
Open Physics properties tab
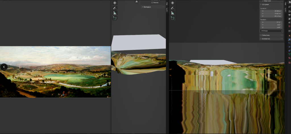pyautogui.click(x=289, y=47)
